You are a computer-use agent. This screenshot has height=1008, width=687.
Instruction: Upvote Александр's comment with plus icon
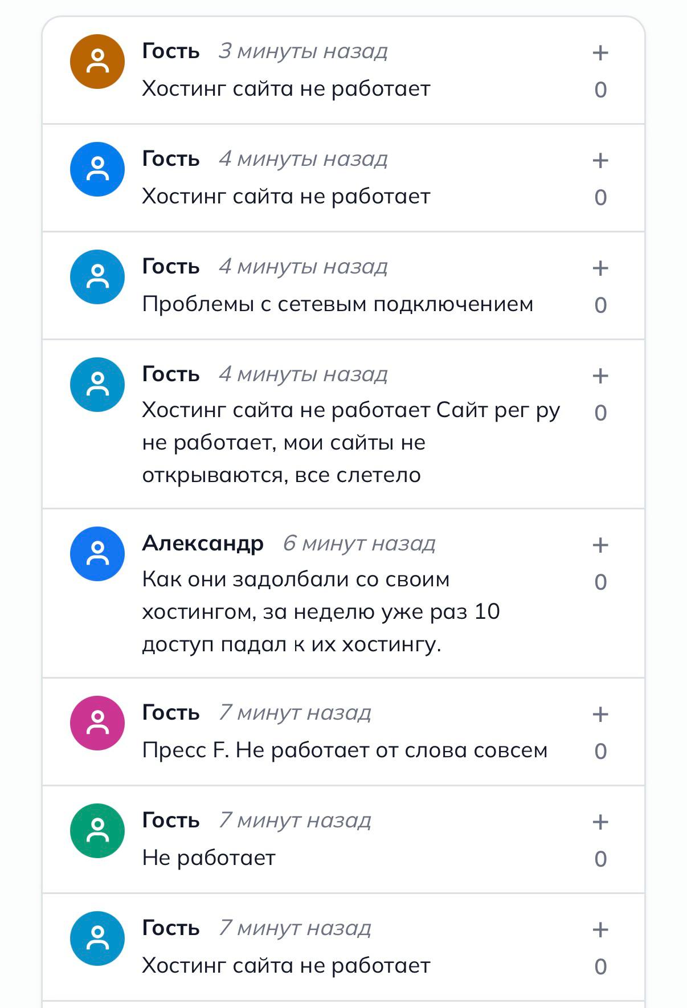[600, 545]
